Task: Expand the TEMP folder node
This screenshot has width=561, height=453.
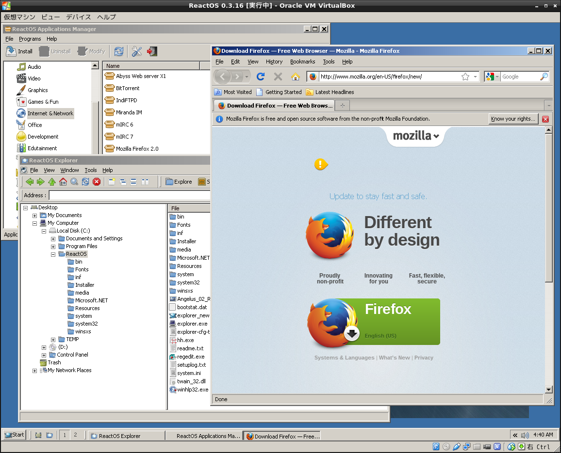Action: [x=53, y=340]
